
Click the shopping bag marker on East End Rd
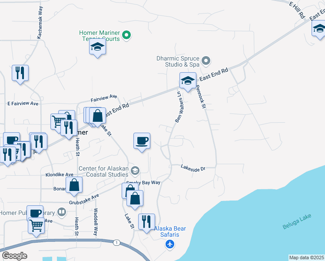coord(98,116)
